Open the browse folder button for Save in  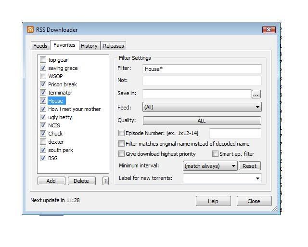tap(256, 95)
